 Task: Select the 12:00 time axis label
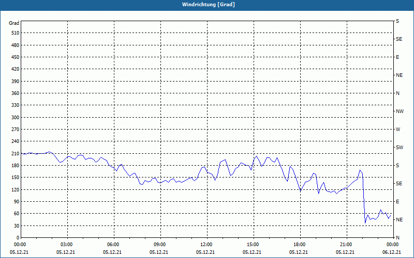[207, 245]
